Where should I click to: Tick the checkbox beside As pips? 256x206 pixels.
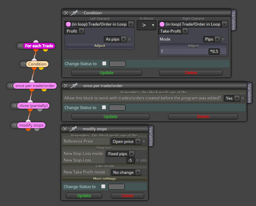pos(129,39)
